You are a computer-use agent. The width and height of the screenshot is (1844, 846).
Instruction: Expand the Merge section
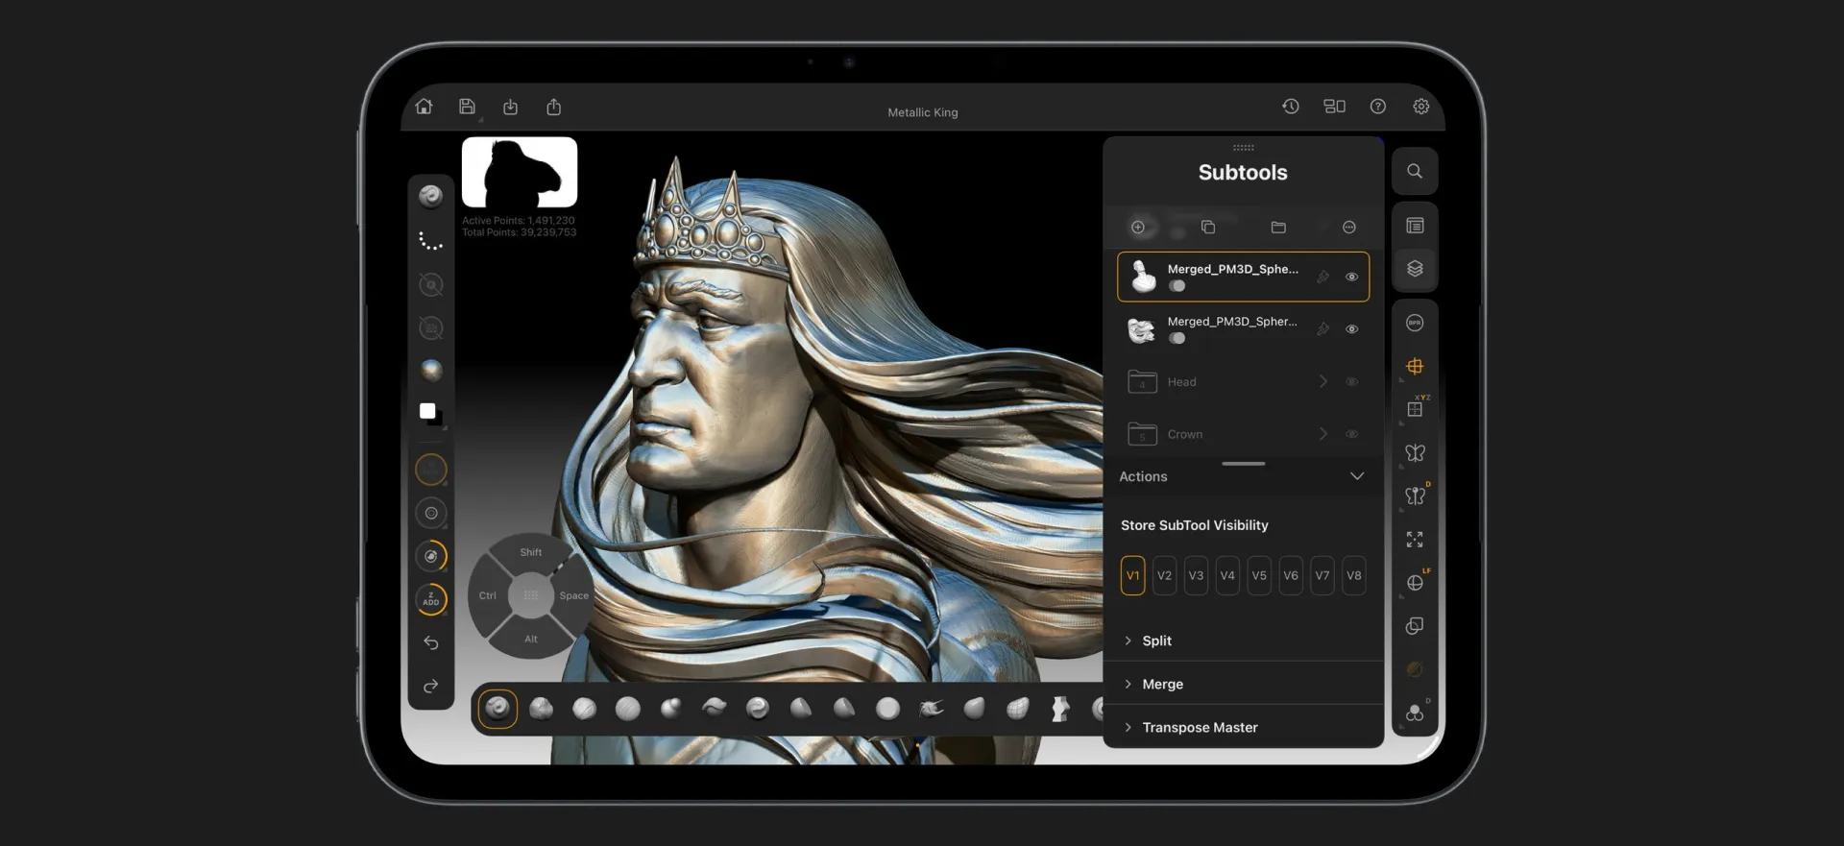tap(1243, 684)
